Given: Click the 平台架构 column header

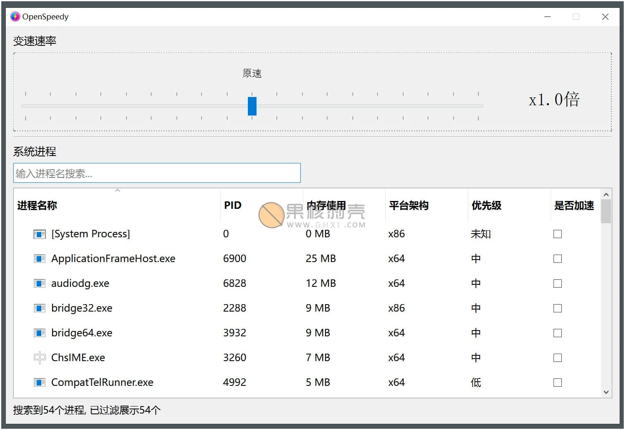Looking at the screenshot, I should pos(408,205).
